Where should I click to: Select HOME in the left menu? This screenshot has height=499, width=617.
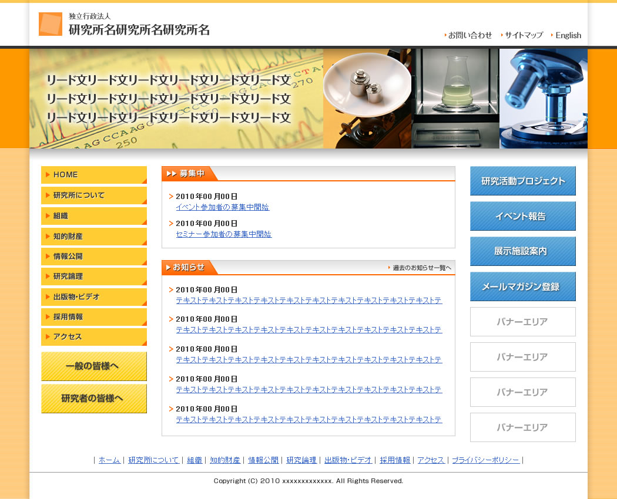94,174
